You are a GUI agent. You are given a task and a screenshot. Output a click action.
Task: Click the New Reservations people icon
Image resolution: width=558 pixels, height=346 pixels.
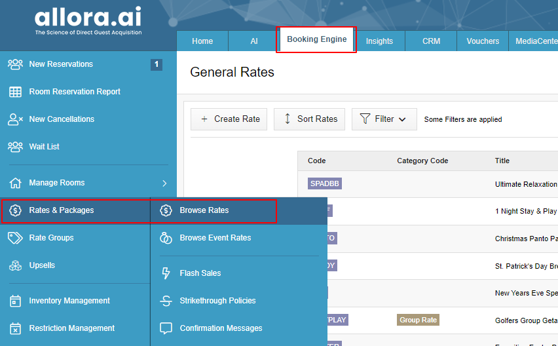tap(15, 64)
